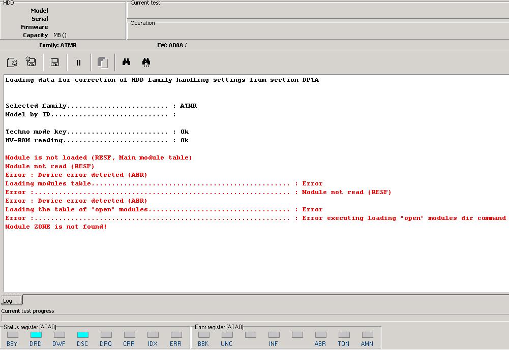This screenshot has width=509, height=350.
Task: Click the 'Error register (ATA0)' group title
Action: [219, 327]
